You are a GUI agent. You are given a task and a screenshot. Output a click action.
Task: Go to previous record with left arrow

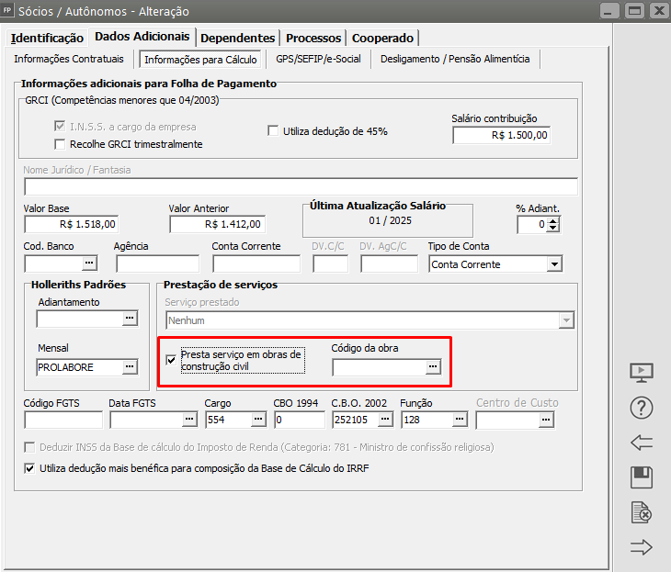pos(641,443)
